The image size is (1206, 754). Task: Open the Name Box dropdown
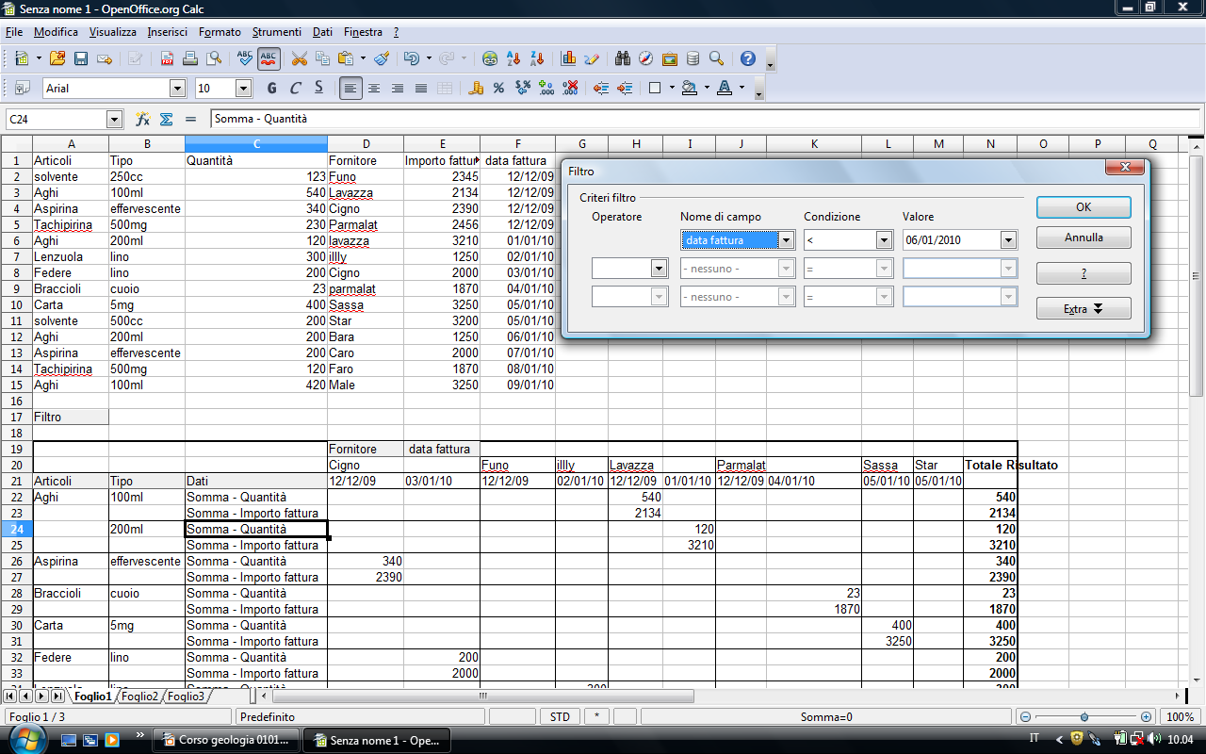115,120
